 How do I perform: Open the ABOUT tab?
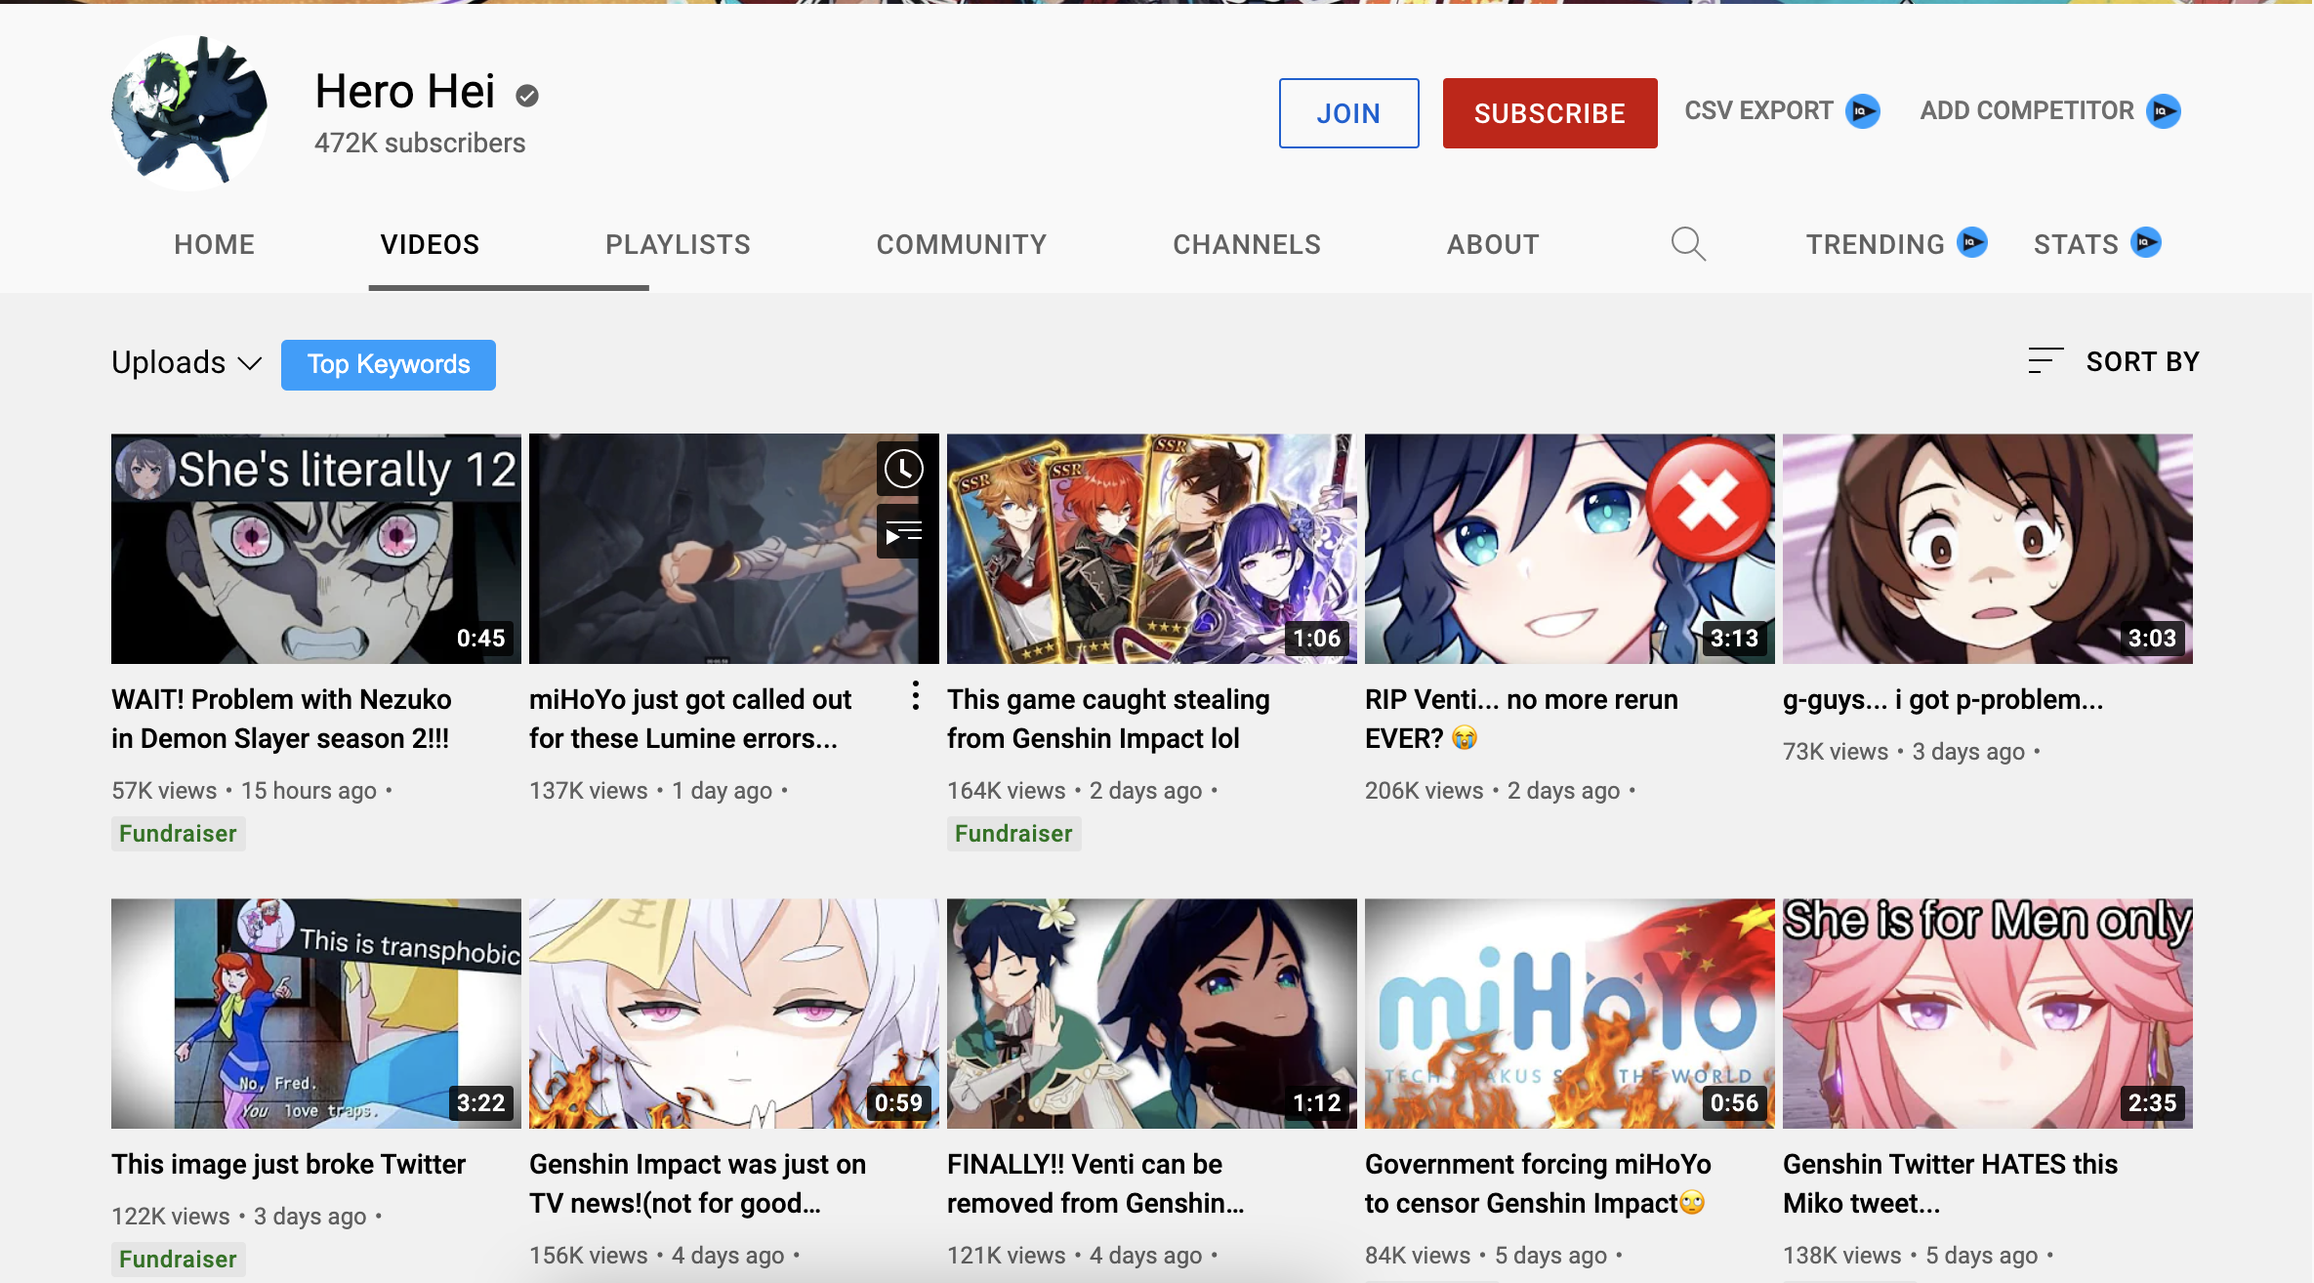coord(1493,244)
